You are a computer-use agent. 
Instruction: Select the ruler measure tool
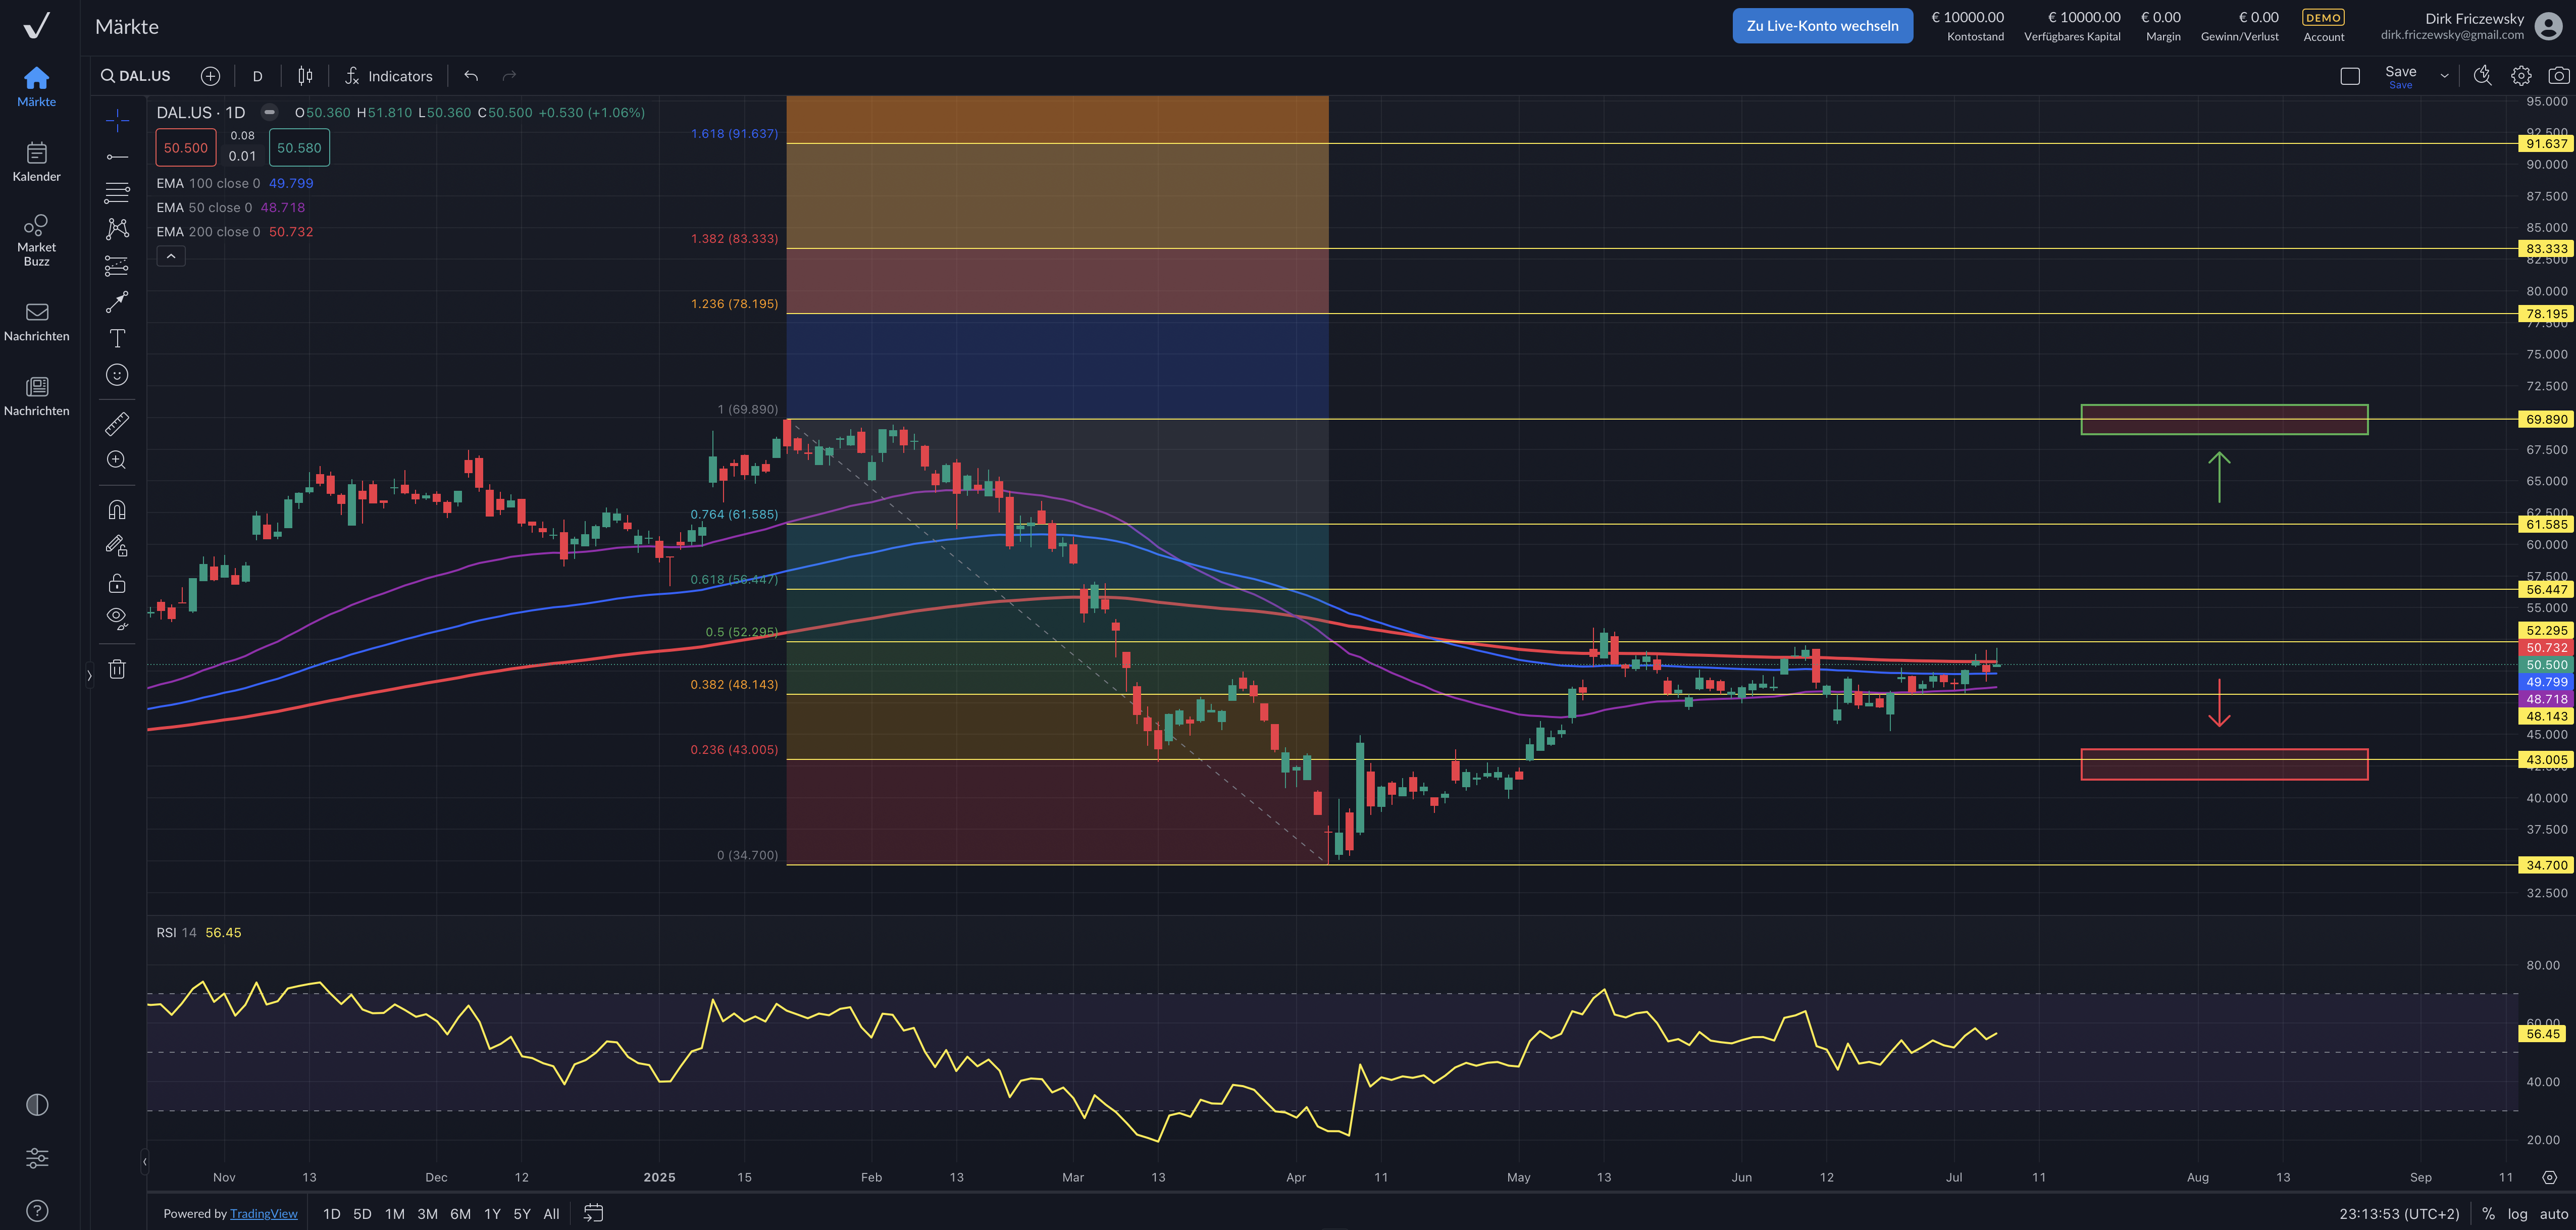tap(117, 424)
